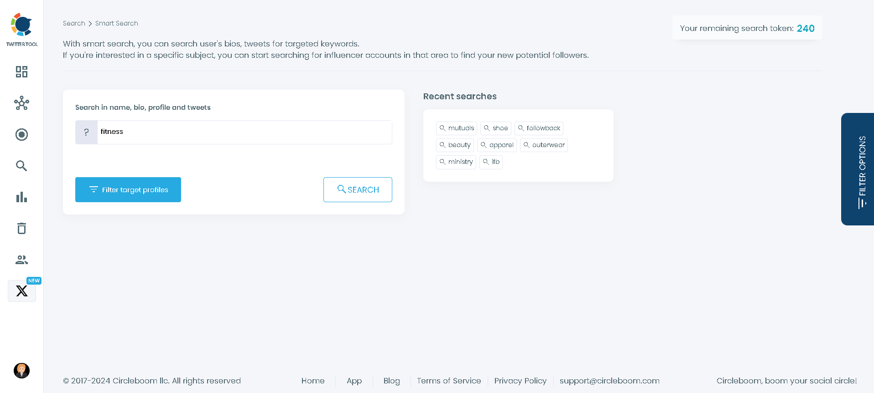Open the magnifier search icon in sidebar
The height and width of the screenshot is (393, 874).
click(21, 166)
